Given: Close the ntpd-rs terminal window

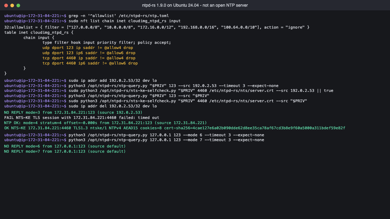Looking at the screenshot, I should 6,5.
